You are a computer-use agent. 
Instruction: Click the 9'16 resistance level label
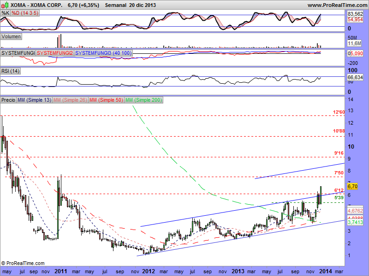tap(339, 153)
